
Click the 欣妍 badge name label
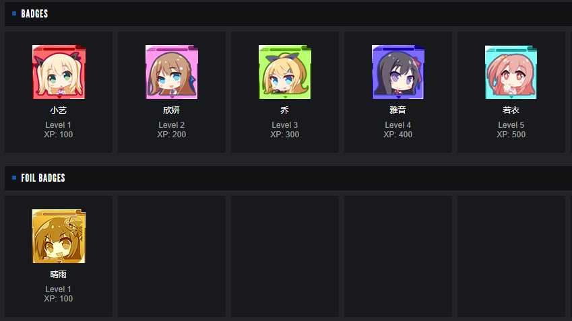pyautogui.click(x=171, y=110)
